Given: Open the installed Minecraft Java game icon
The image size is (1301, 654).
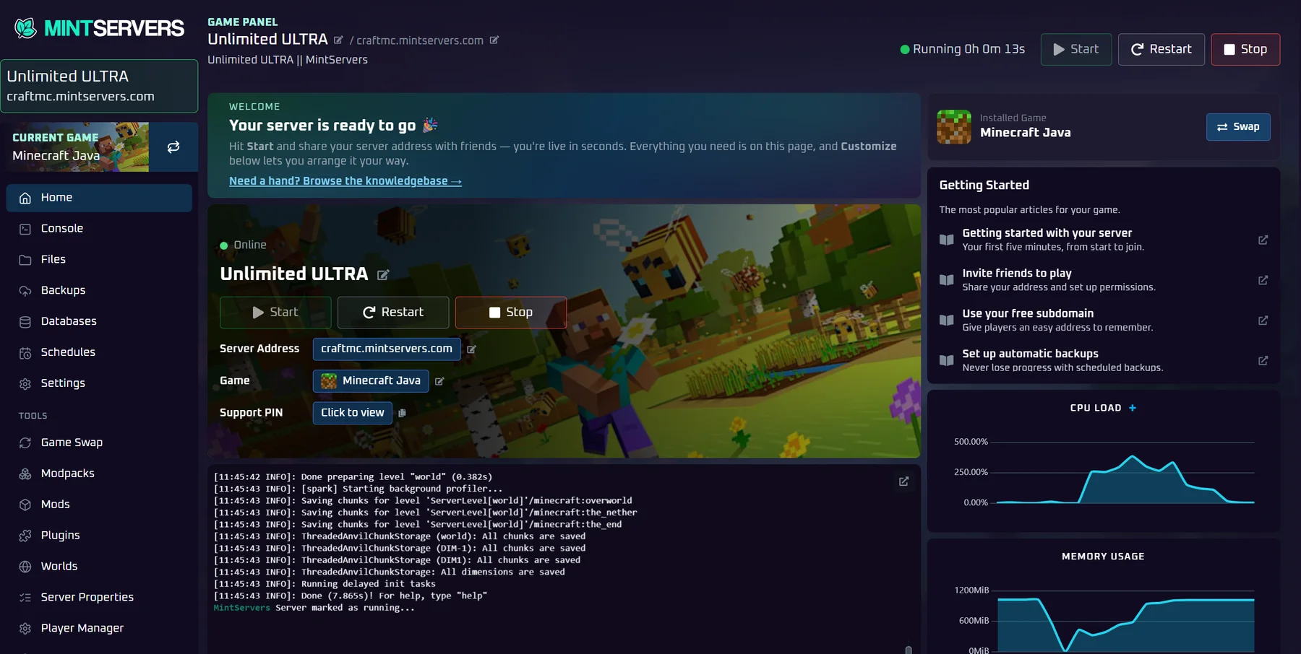Looking at the screenshot, I should tap(954, 127).
